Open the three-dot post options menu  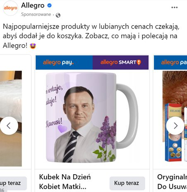coord(174,7)
